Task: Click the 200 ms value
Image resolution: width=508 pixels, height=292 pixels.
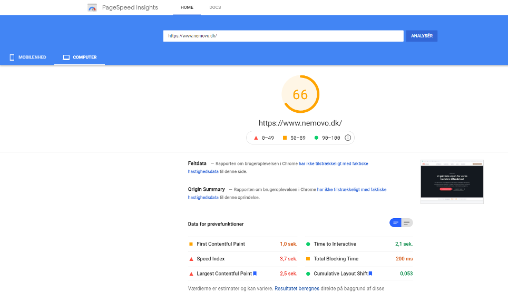Action: (404, 259)
